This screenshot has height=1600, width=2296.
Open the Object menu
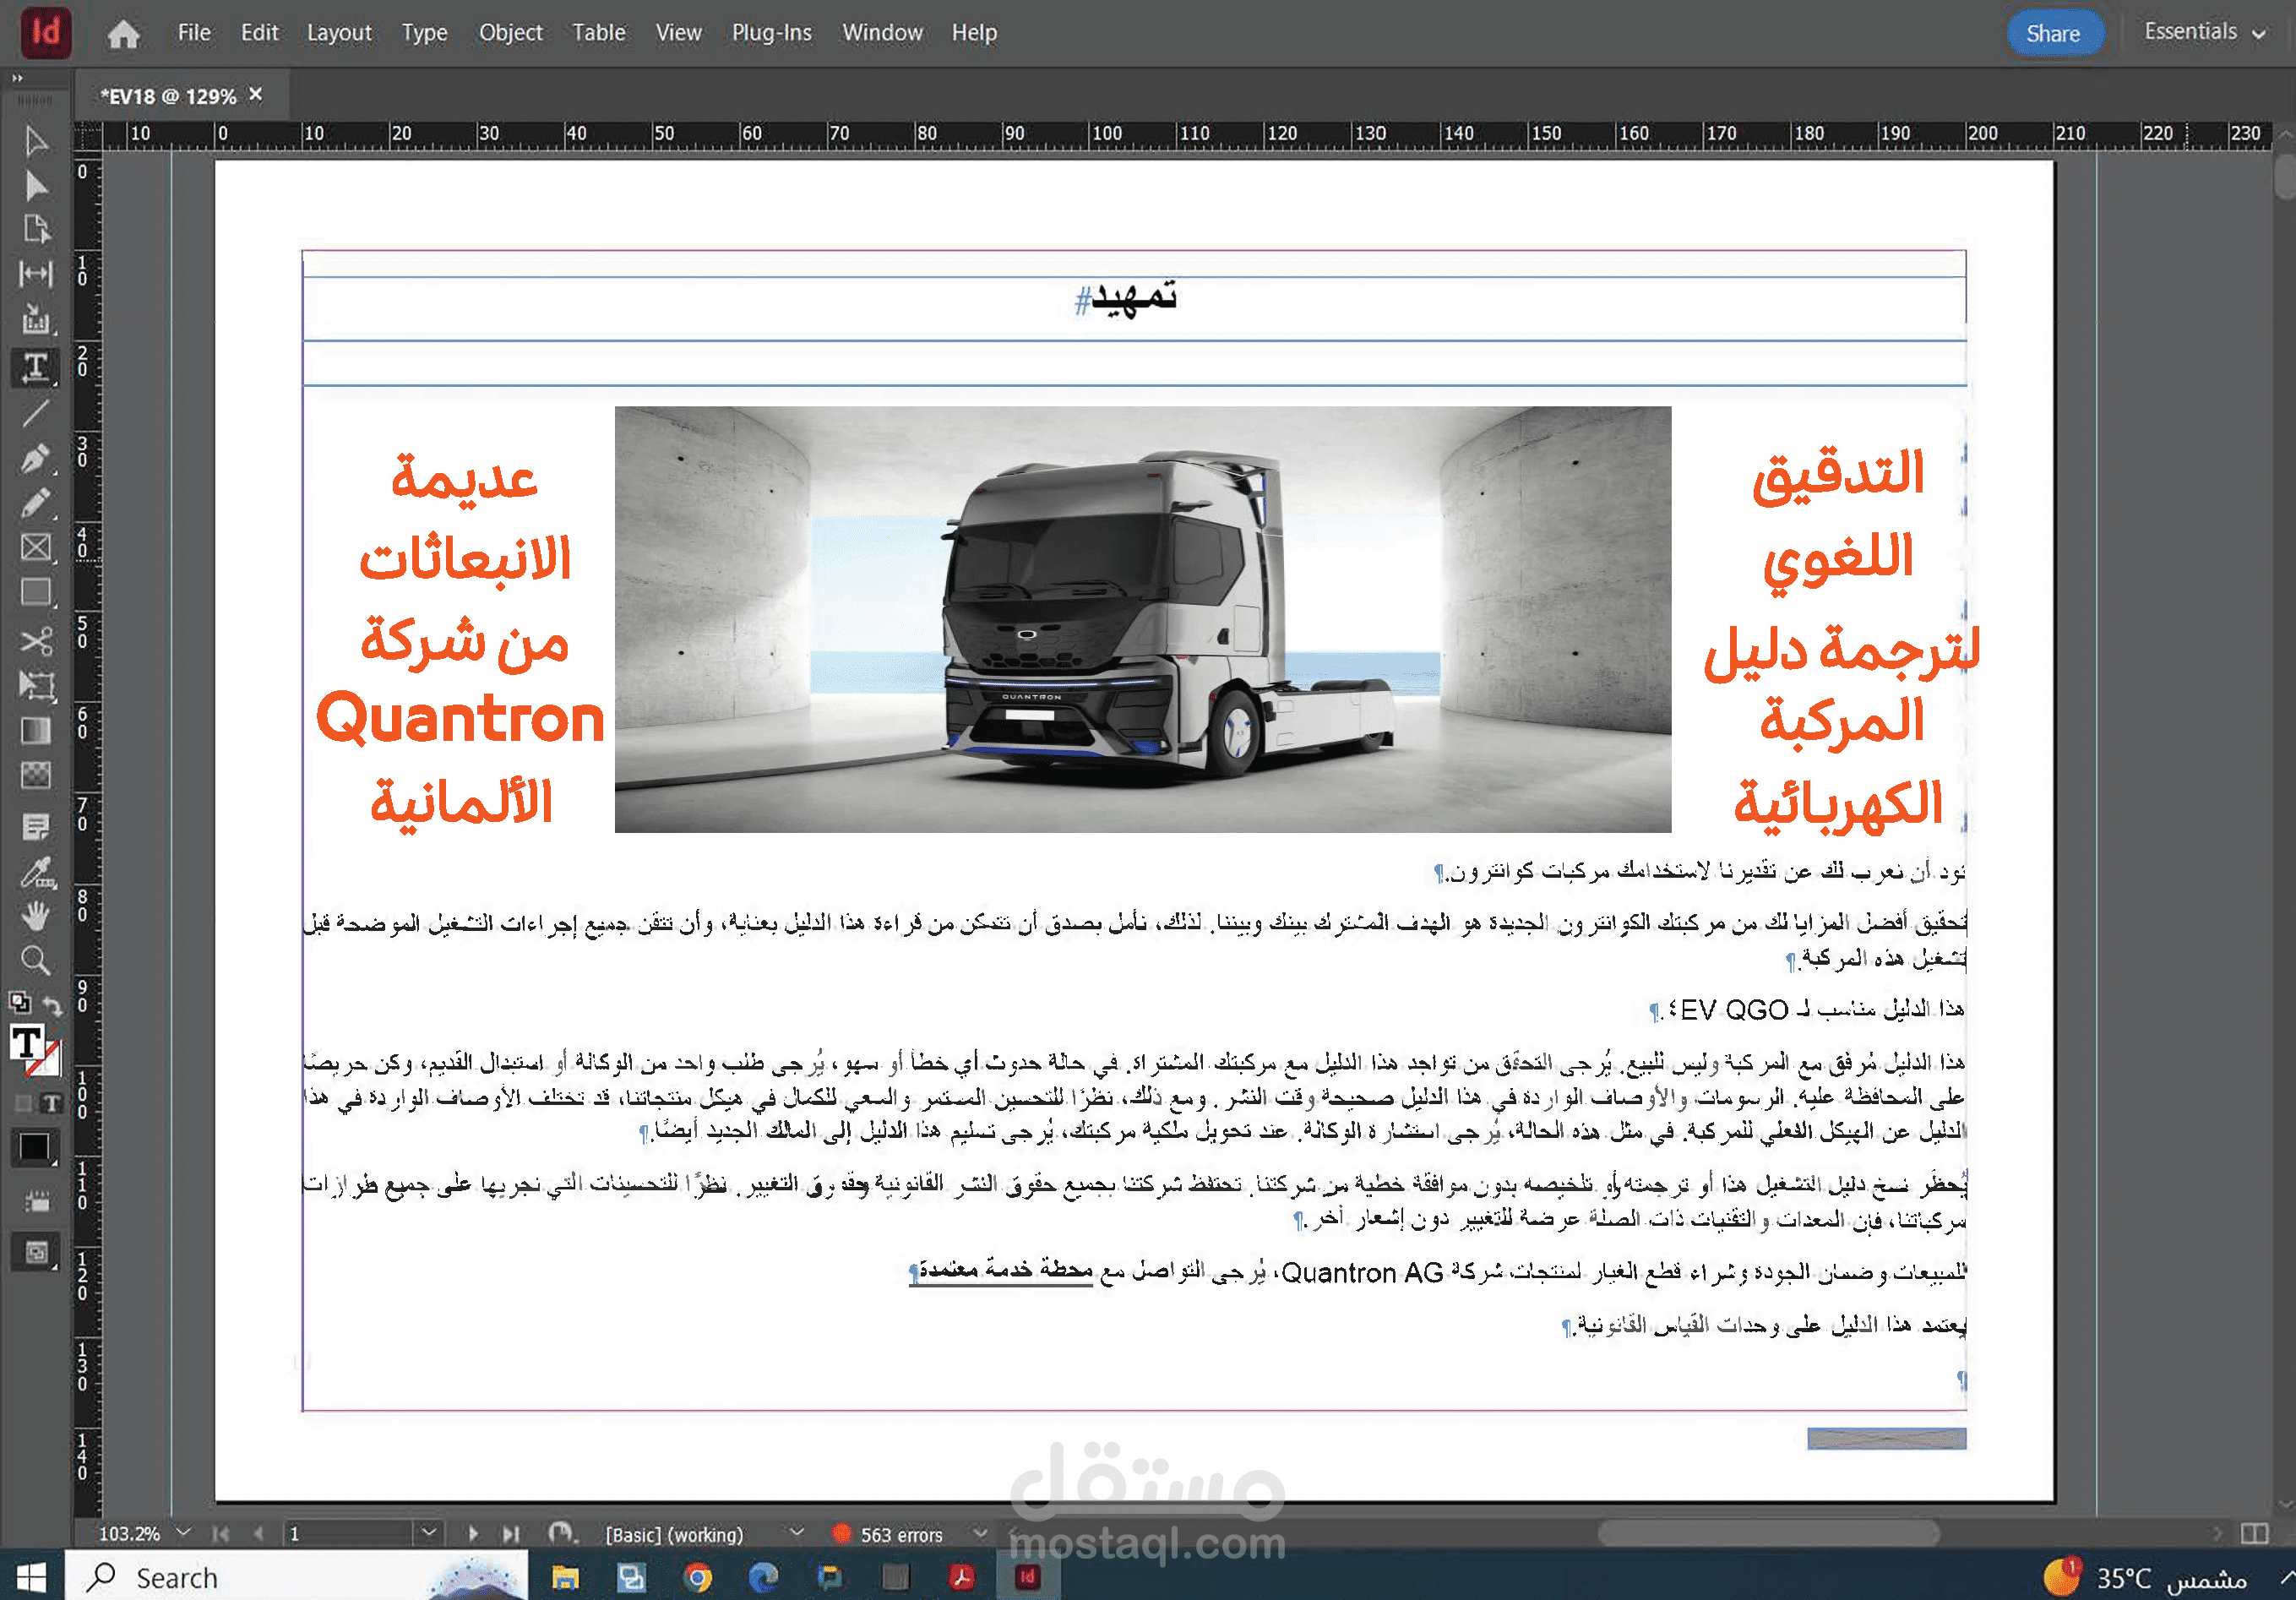(510, 32)
